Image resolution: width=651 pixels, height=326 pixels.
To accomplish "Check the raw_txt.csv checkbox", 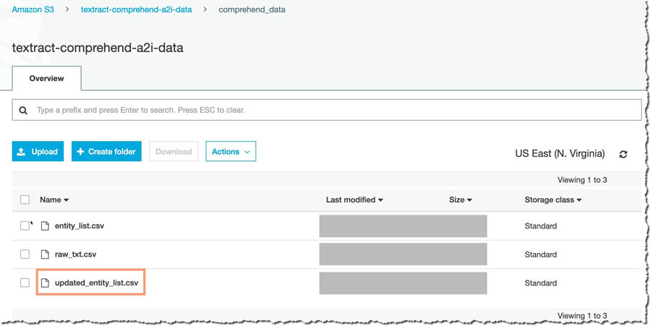I will [25, 254].
